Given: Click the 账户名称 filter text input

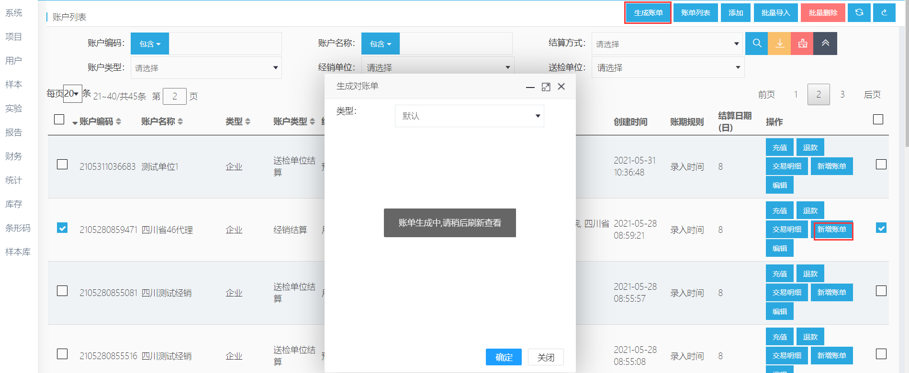Looking at the screenshot, I should (x=456, y=44).
